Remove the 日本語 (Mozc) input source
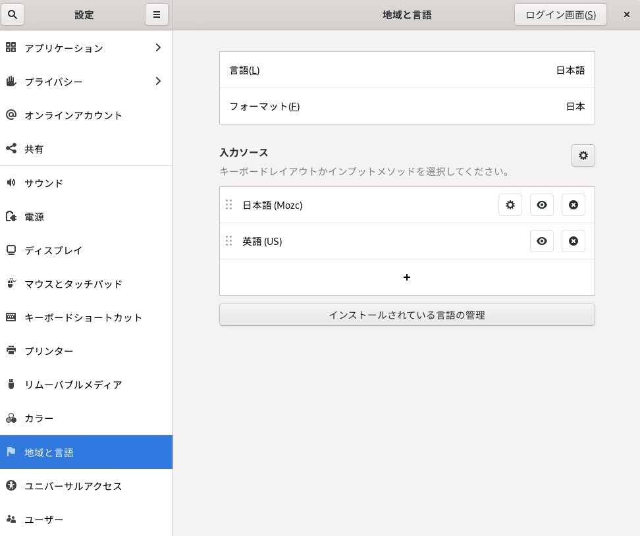 (573, 205)
